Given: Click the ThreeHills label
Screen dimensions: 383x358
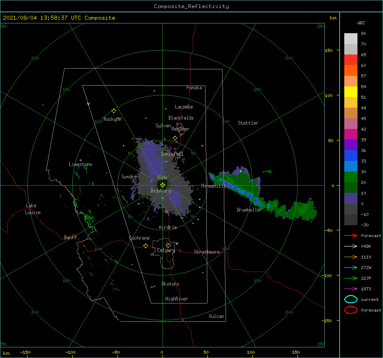Looking at the screenshot, I should [x=213, y=186].
